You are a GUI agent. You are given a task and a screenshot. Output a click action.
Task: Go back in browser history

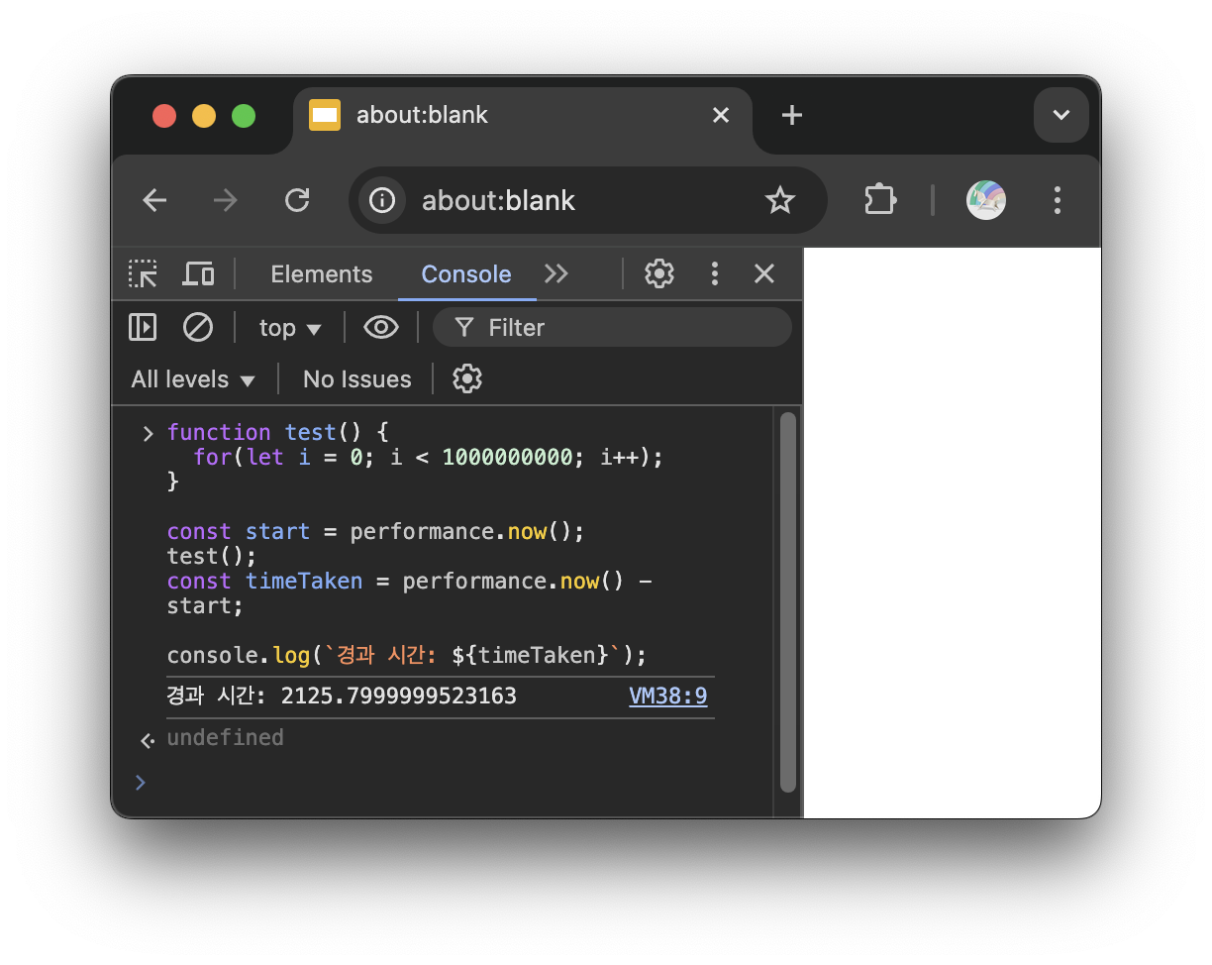tap(155, 201)
